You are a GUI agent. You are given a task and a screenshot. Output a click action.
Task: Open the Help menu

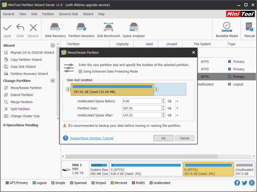click(x=101, y=14)
